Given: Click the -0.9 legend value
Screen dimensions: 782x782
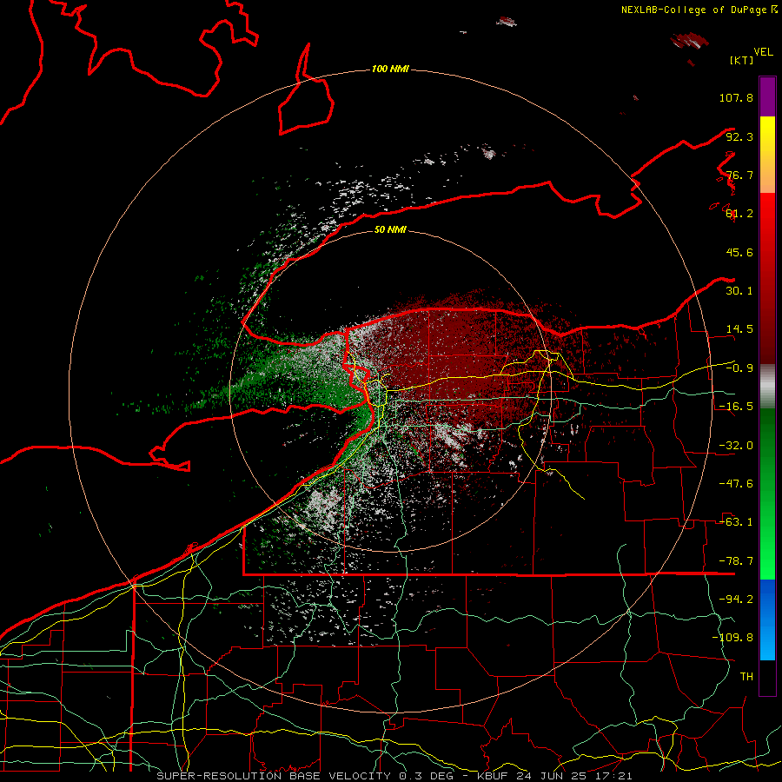Looking at the screenshot, I should (x=739, y=368).
